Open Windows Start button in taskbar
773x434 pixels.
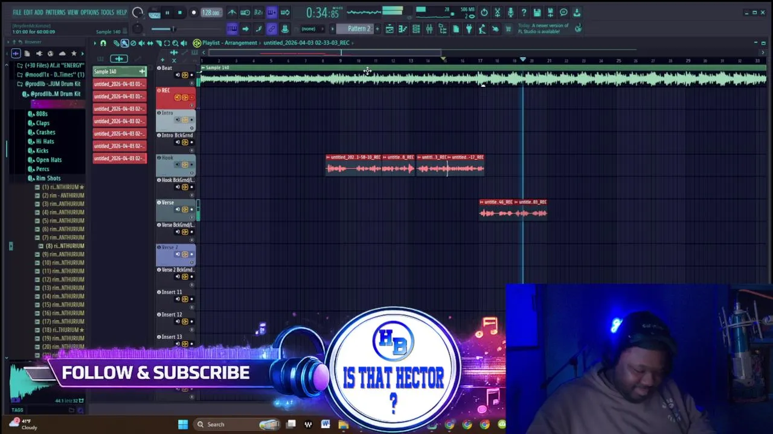click(x=182, y=424)
